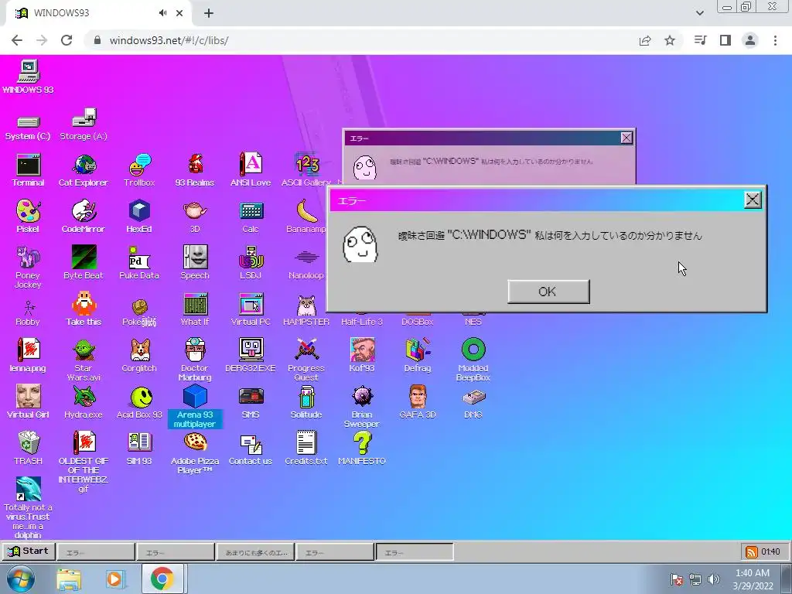Close the background error dialog

click(626, 138)
